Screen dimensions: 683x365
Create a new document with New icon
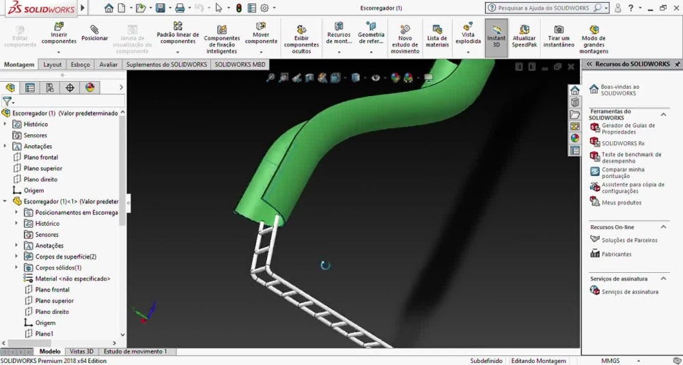(x=122, y=8)
